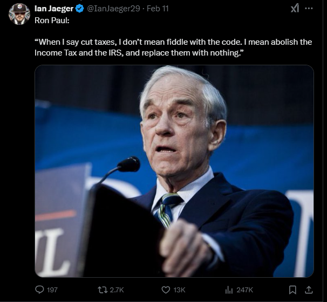Screen dimensions: 327x302
Task: Click the 2.7K reposts count
Action: coord(116,290)
